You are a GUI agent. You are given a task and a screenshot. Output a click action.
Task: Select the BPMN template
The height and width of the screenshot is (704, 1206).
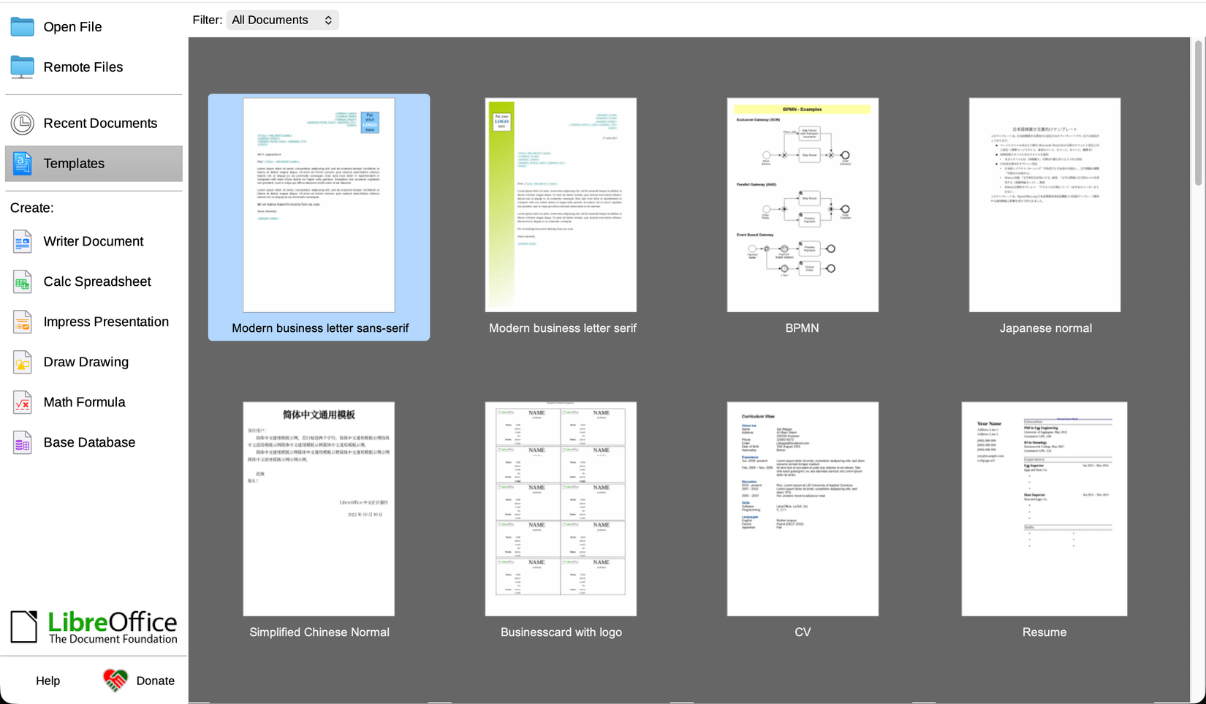click(x=802, y=205)
